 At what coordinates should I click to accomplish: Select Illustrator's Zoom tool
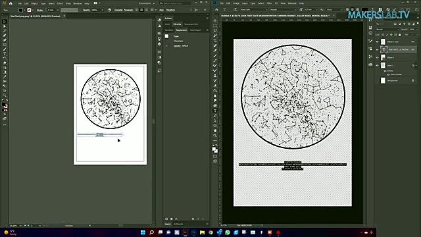tap(5, 95)
